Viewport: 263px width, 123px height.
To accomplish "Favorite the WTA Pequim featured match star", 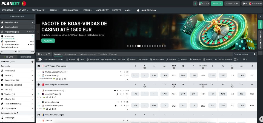I will click(x=33, y=36).
